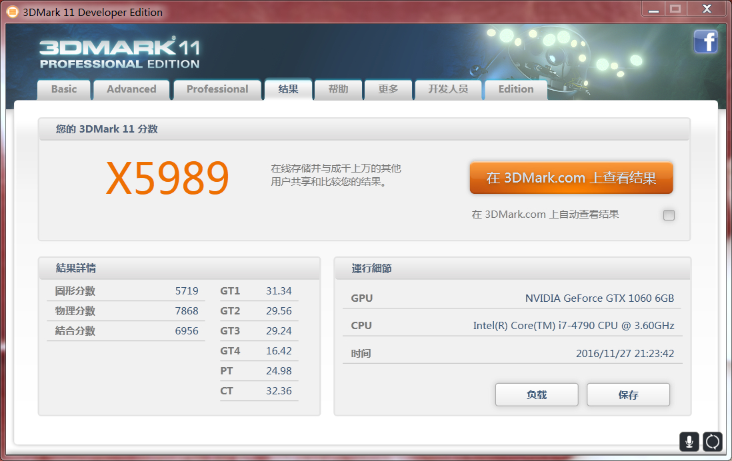The image size is (732, 461).
Task: Click the PT value 24.98
Action: point(279,371)
